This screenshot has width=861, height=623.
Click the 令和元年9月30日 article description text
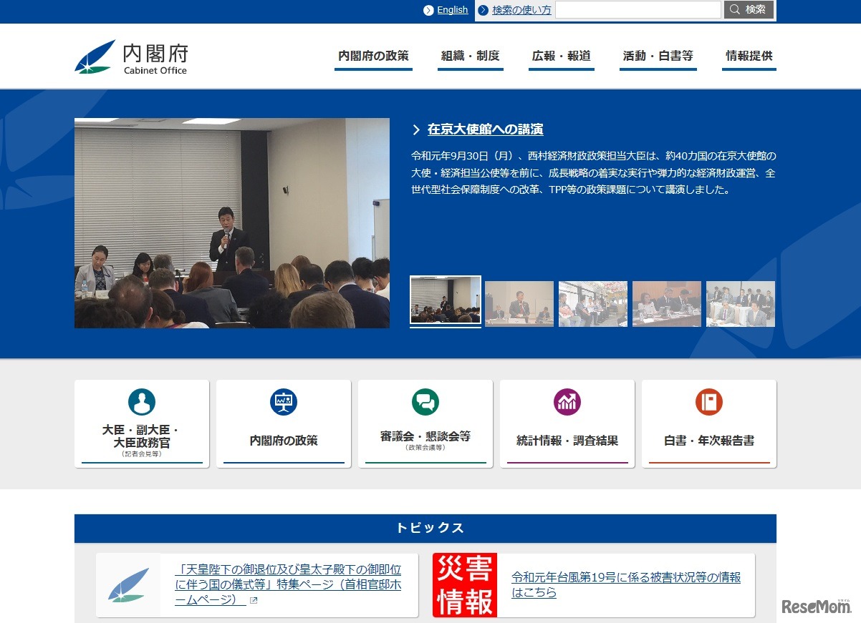pos(594,173)
